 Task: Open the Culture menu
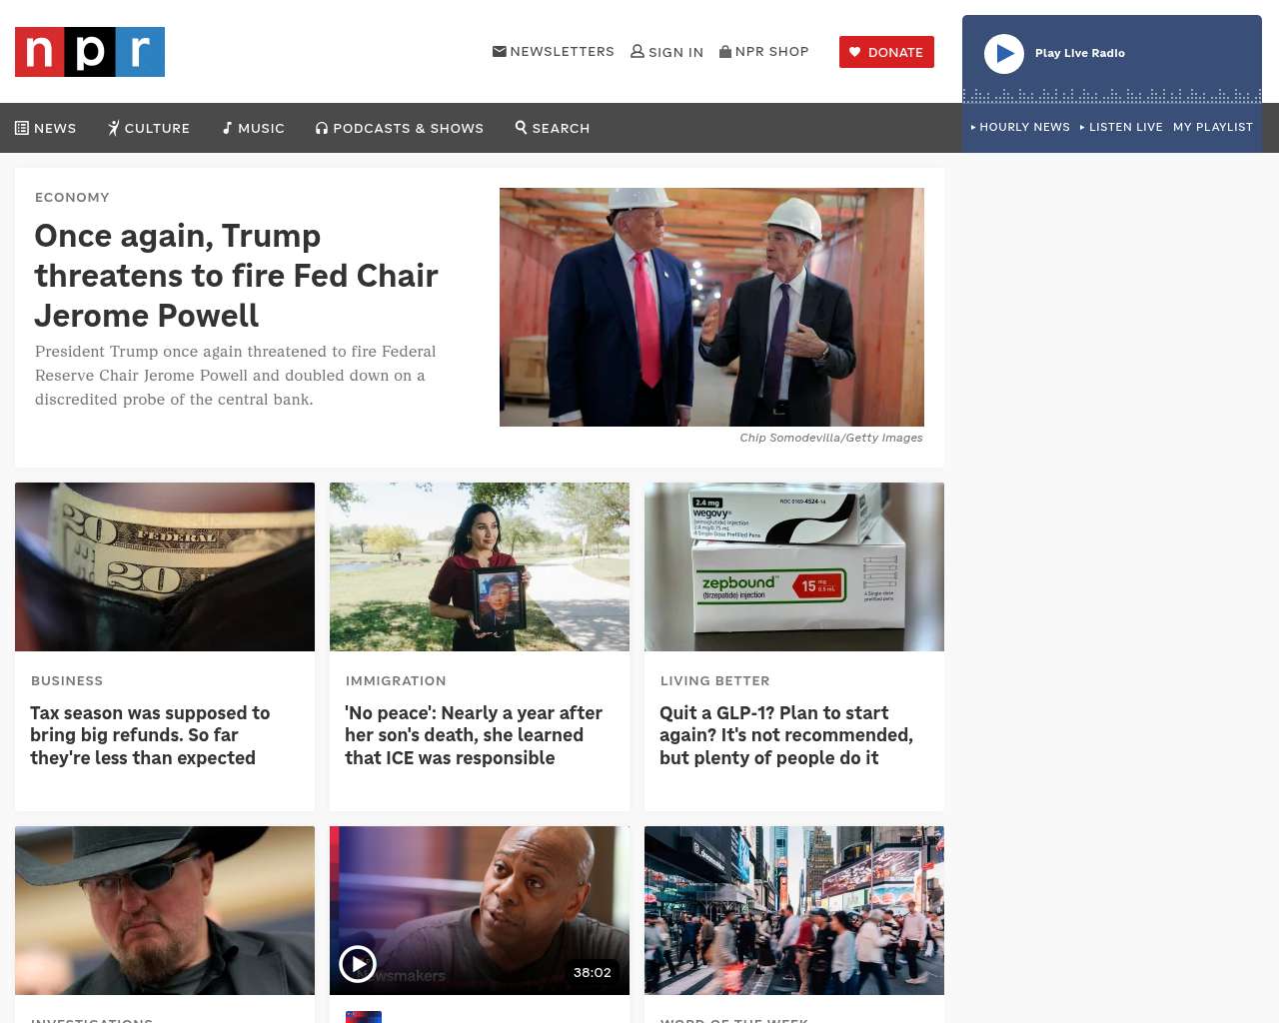pos(149,128)
